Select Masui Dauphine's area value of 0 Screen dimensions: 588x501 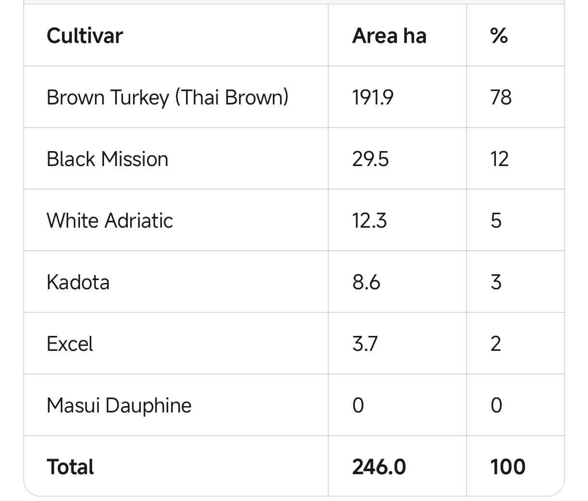358,405
